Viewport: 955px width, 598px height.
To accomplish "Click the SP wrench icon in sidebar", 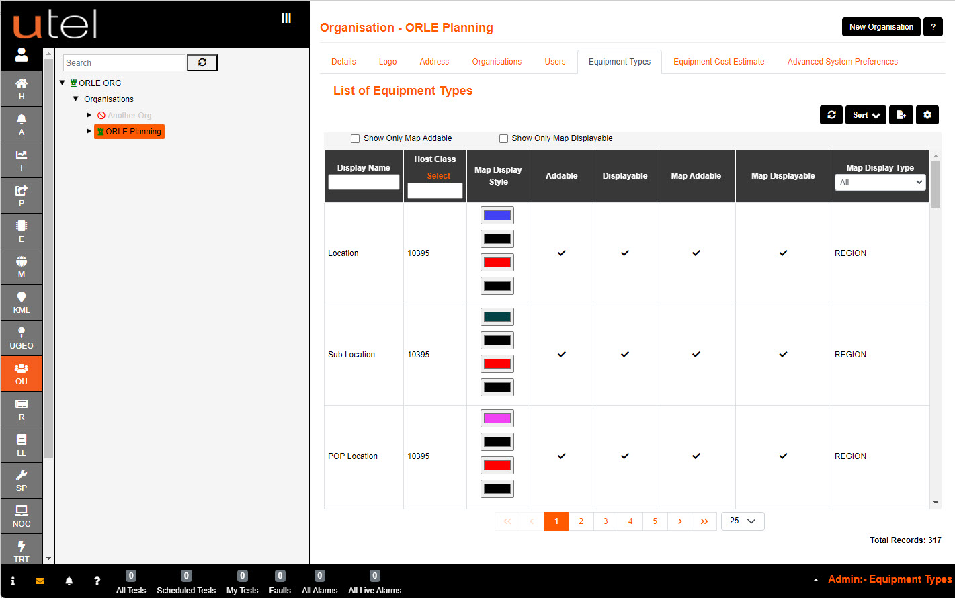I will (x=22, y=480).
